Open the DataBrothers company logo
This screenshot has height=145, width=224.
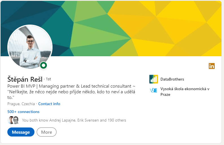[x=154, y=79]
